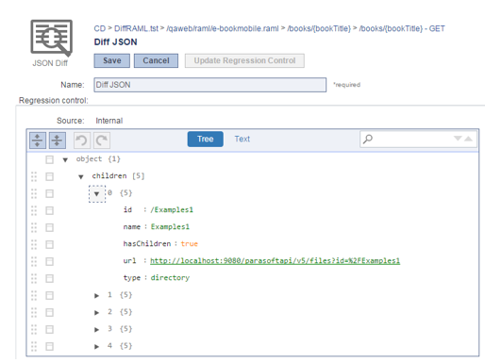Click into the Name input field
Screen dimensions: 485x363
point(210,85)
